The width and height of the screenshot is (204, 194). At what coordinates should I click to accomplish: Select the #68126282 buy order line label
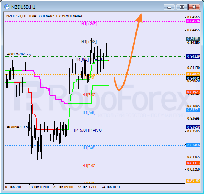tap(19, 54)
